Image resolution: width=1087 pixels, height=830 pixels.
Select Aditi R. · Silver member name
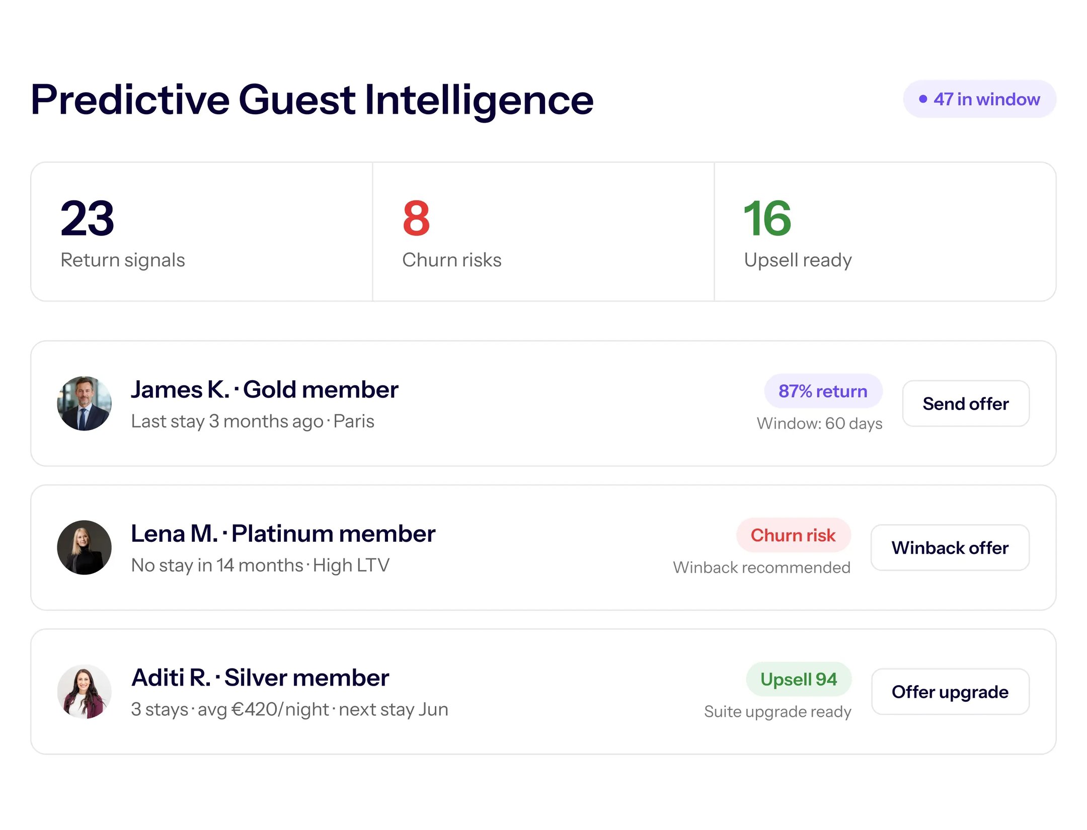[260, 678]
